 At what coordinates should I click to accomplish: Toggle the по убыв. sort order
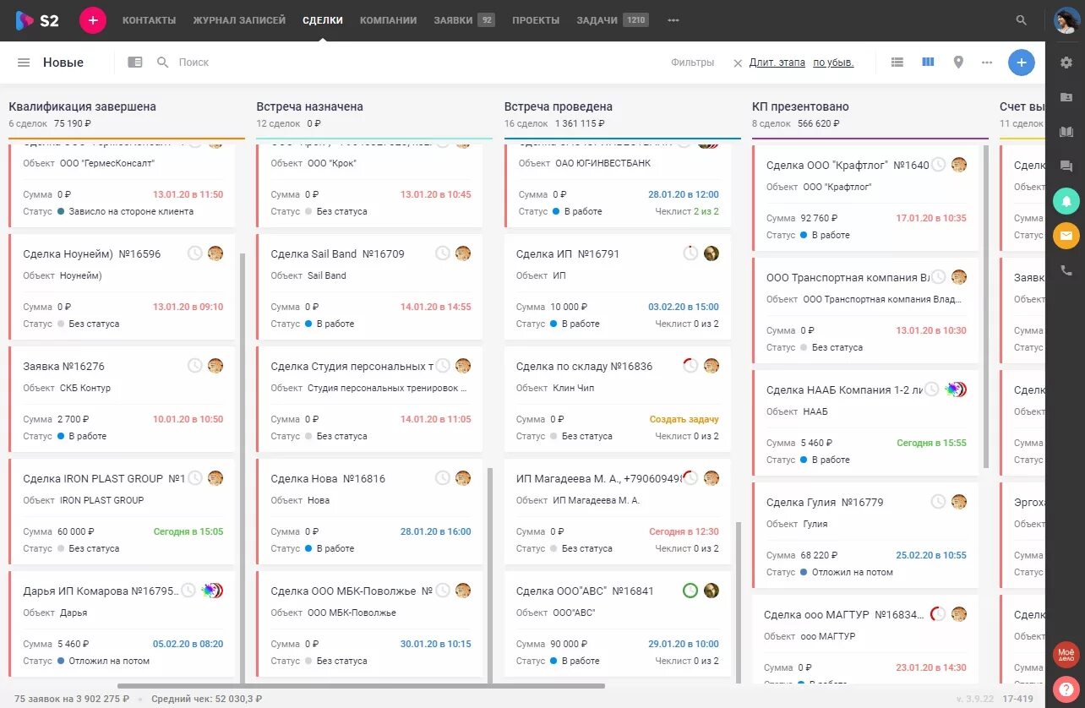point(833,63)
